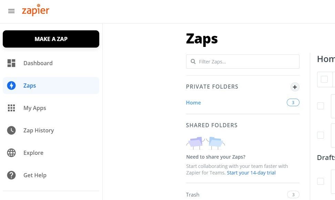The image size is (335, 200).
Task: Check the first Zap checkbox under Home
Action: coord(321,106)
